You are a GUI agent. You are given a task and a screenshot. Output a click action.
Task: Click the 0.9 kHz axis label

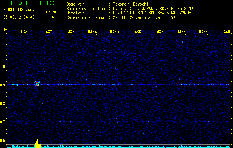pos(3,85)
